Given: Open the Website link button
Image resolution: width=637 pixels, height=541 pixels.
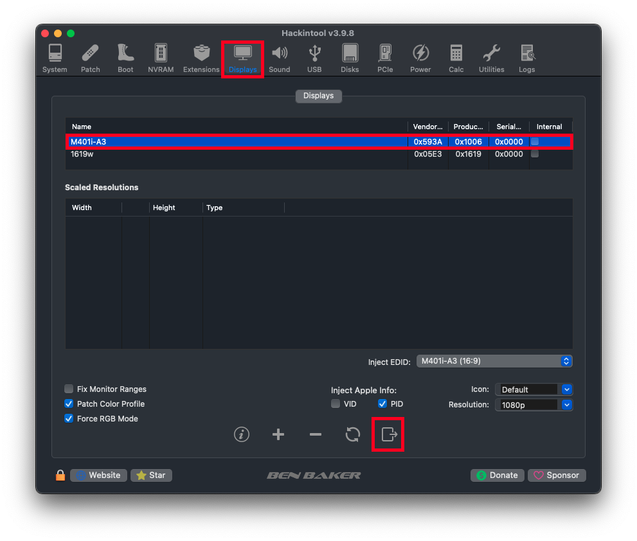Looking at the screenshot, I should pos(98,475).
